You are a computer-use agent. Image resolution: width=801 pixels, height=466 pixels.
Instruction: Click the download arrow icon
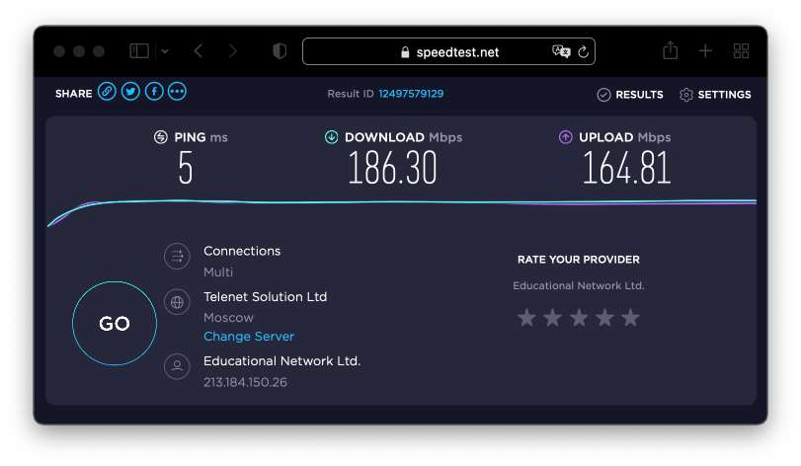pos(332,137)
